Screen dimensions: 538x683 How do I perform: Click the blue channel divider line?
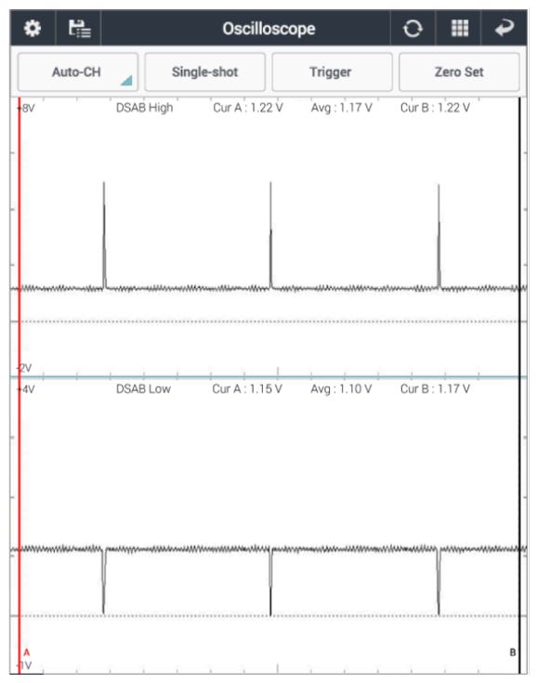269,376
